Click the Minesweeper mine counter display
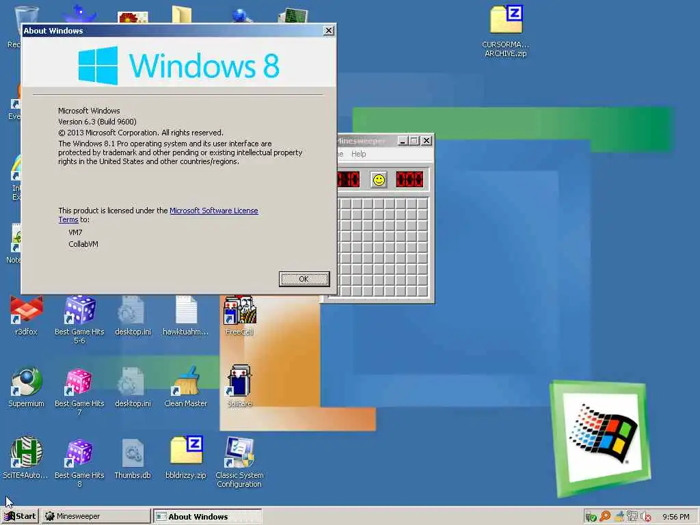The width and height of the screenshot is (700, 525). pyautogui.click(x=348, y=180)
